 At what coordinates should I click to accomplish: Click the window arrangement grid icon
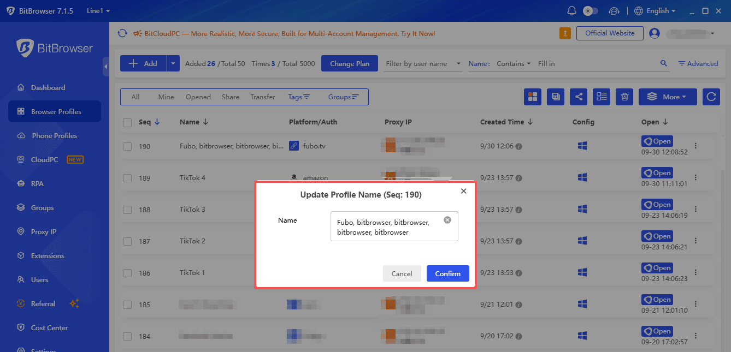tap(533, 97)
